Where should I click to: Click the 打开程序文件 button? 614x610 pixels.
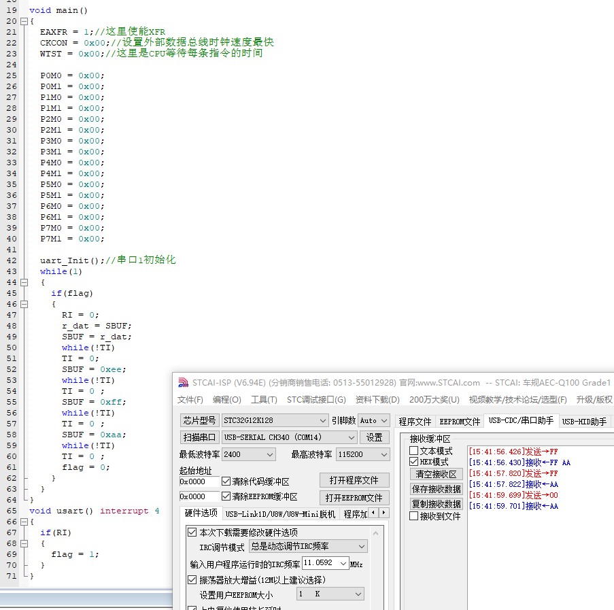[354, 480]
